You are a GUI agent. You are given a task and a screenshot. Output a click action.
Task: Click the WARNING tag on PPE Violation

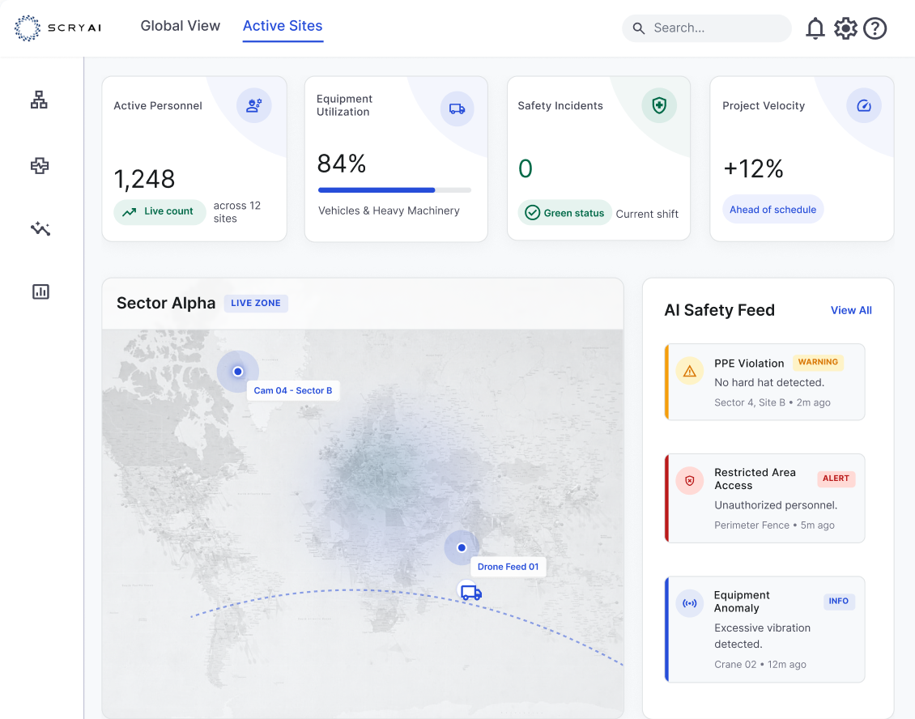click(x=818, y=362)
